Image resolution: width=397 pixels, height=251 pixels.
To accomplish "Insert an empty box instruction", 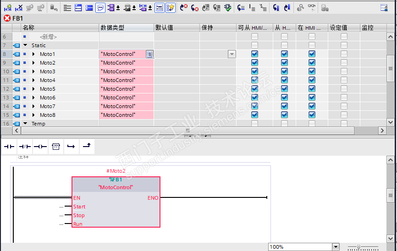I will point(56,147).
